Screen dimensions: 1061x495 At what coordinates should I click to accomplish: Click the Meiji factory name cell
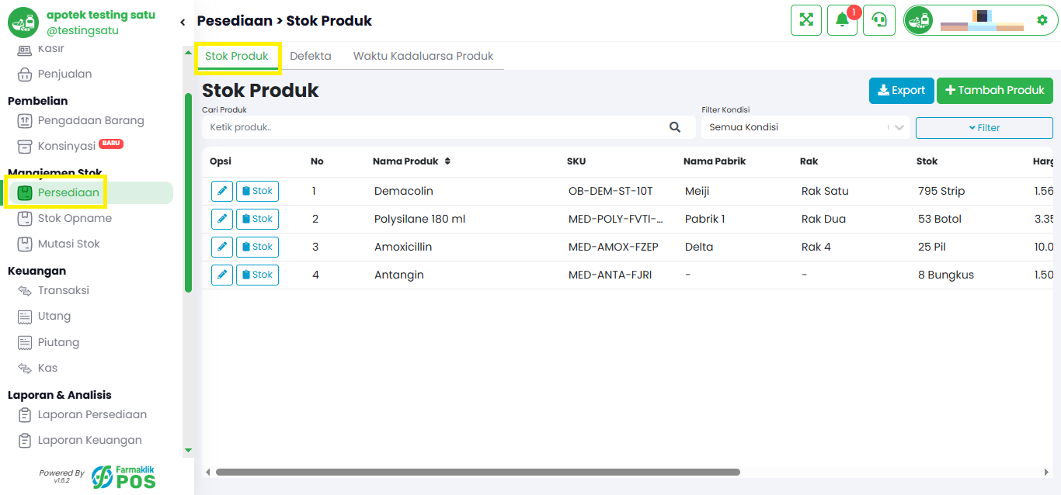point(697,191)
